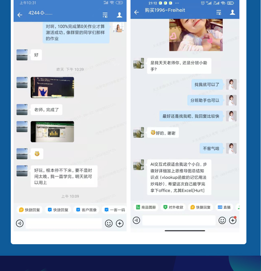Tap grinning emoji message bubble
Screen dimensions: 261x271
point(37,154)
